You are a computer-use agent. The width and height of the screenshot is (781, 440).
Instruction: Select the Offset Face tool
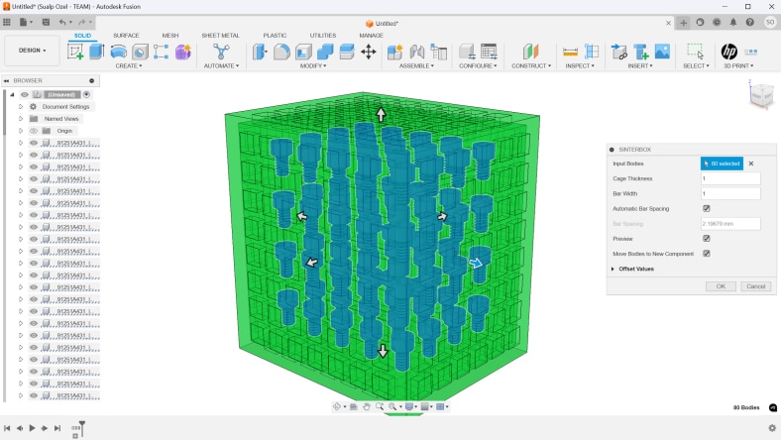coord(347,52)
